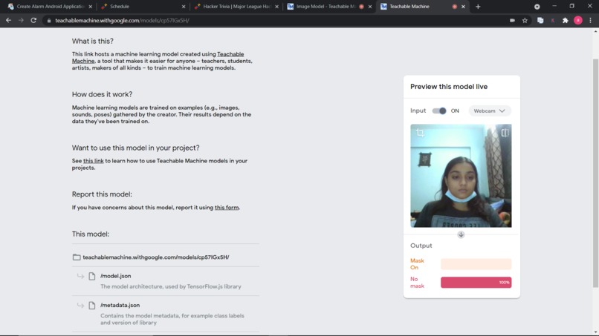
Task: Open the pink profile avatar
Action: click(578, 20)
